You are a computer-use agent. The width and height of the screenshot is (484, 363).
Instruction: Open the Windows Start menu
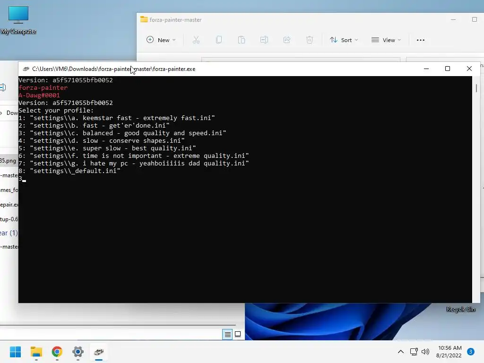click(x=16, y=352)
